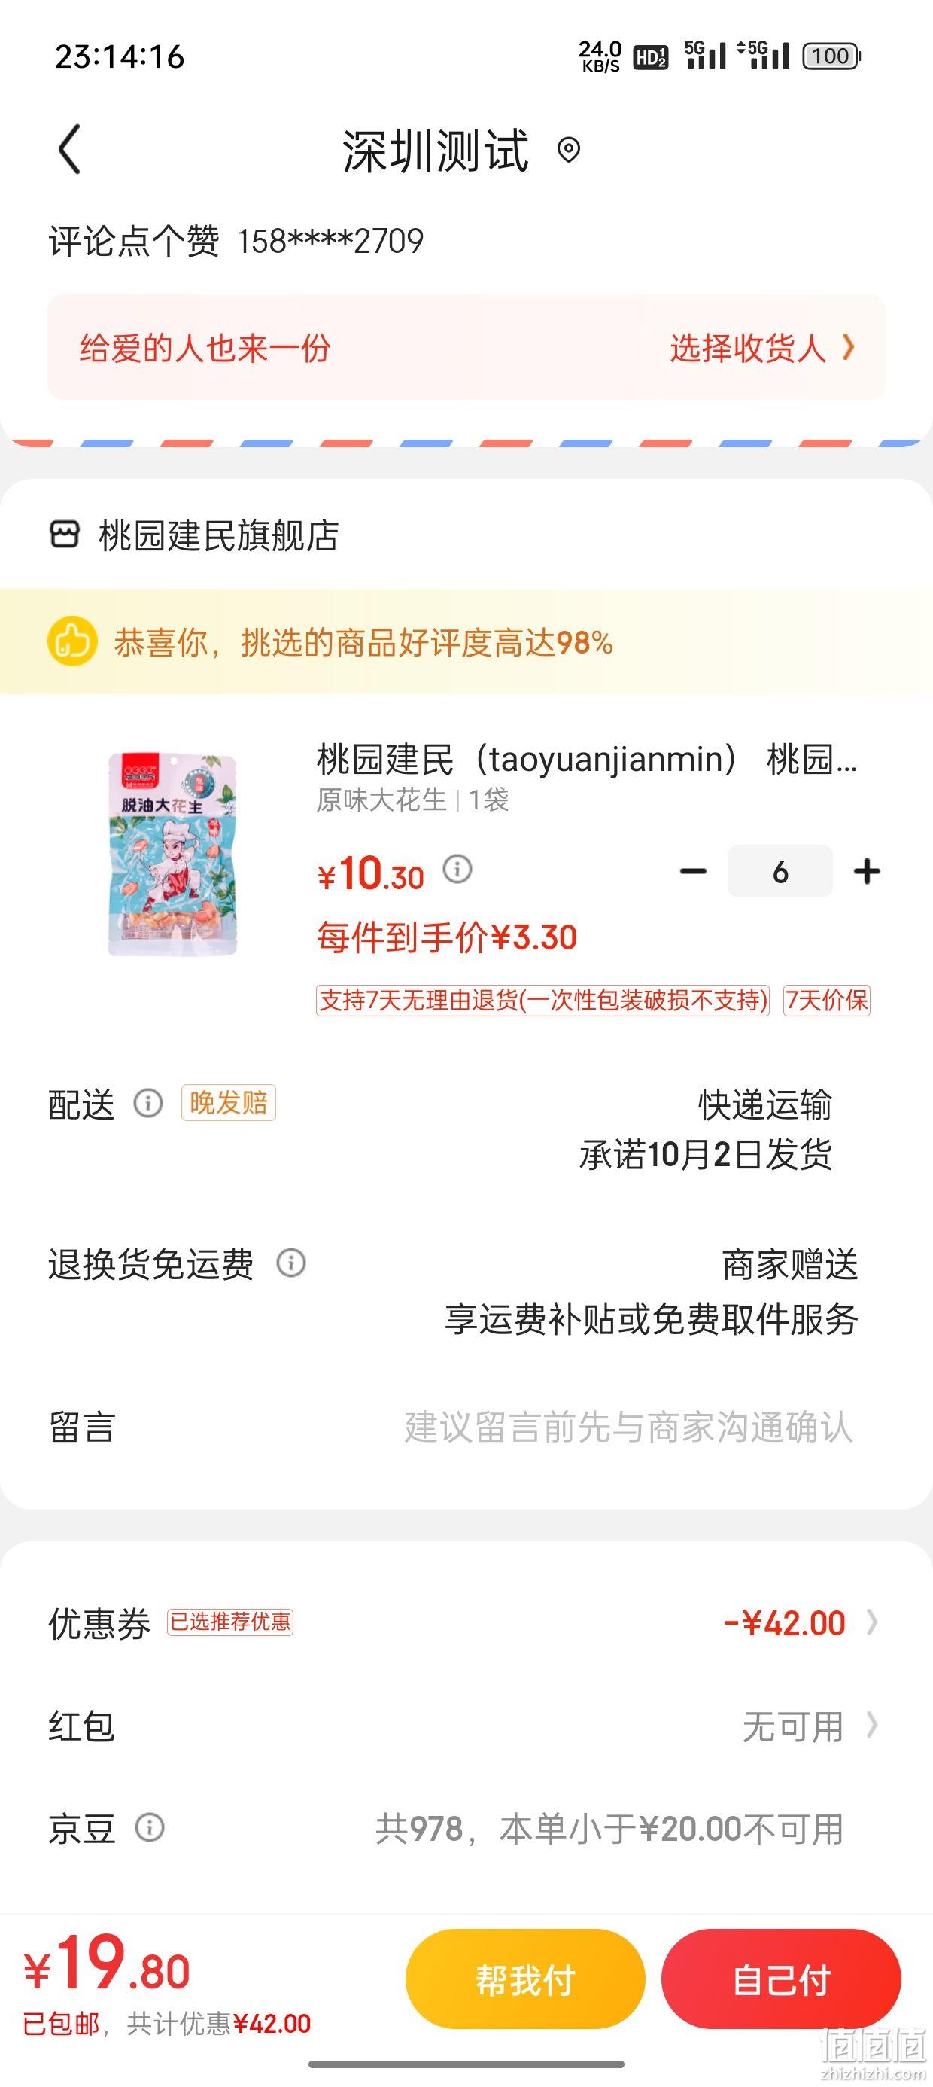This screenshot has width=933, height=2087.
Task: Open the 桃园建民旗舰店 store link
Action: pos(218,535)
